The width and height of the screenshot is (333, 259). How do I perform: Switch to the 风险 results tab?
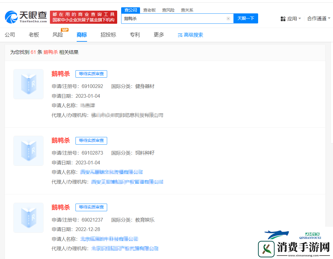point(58,35)
